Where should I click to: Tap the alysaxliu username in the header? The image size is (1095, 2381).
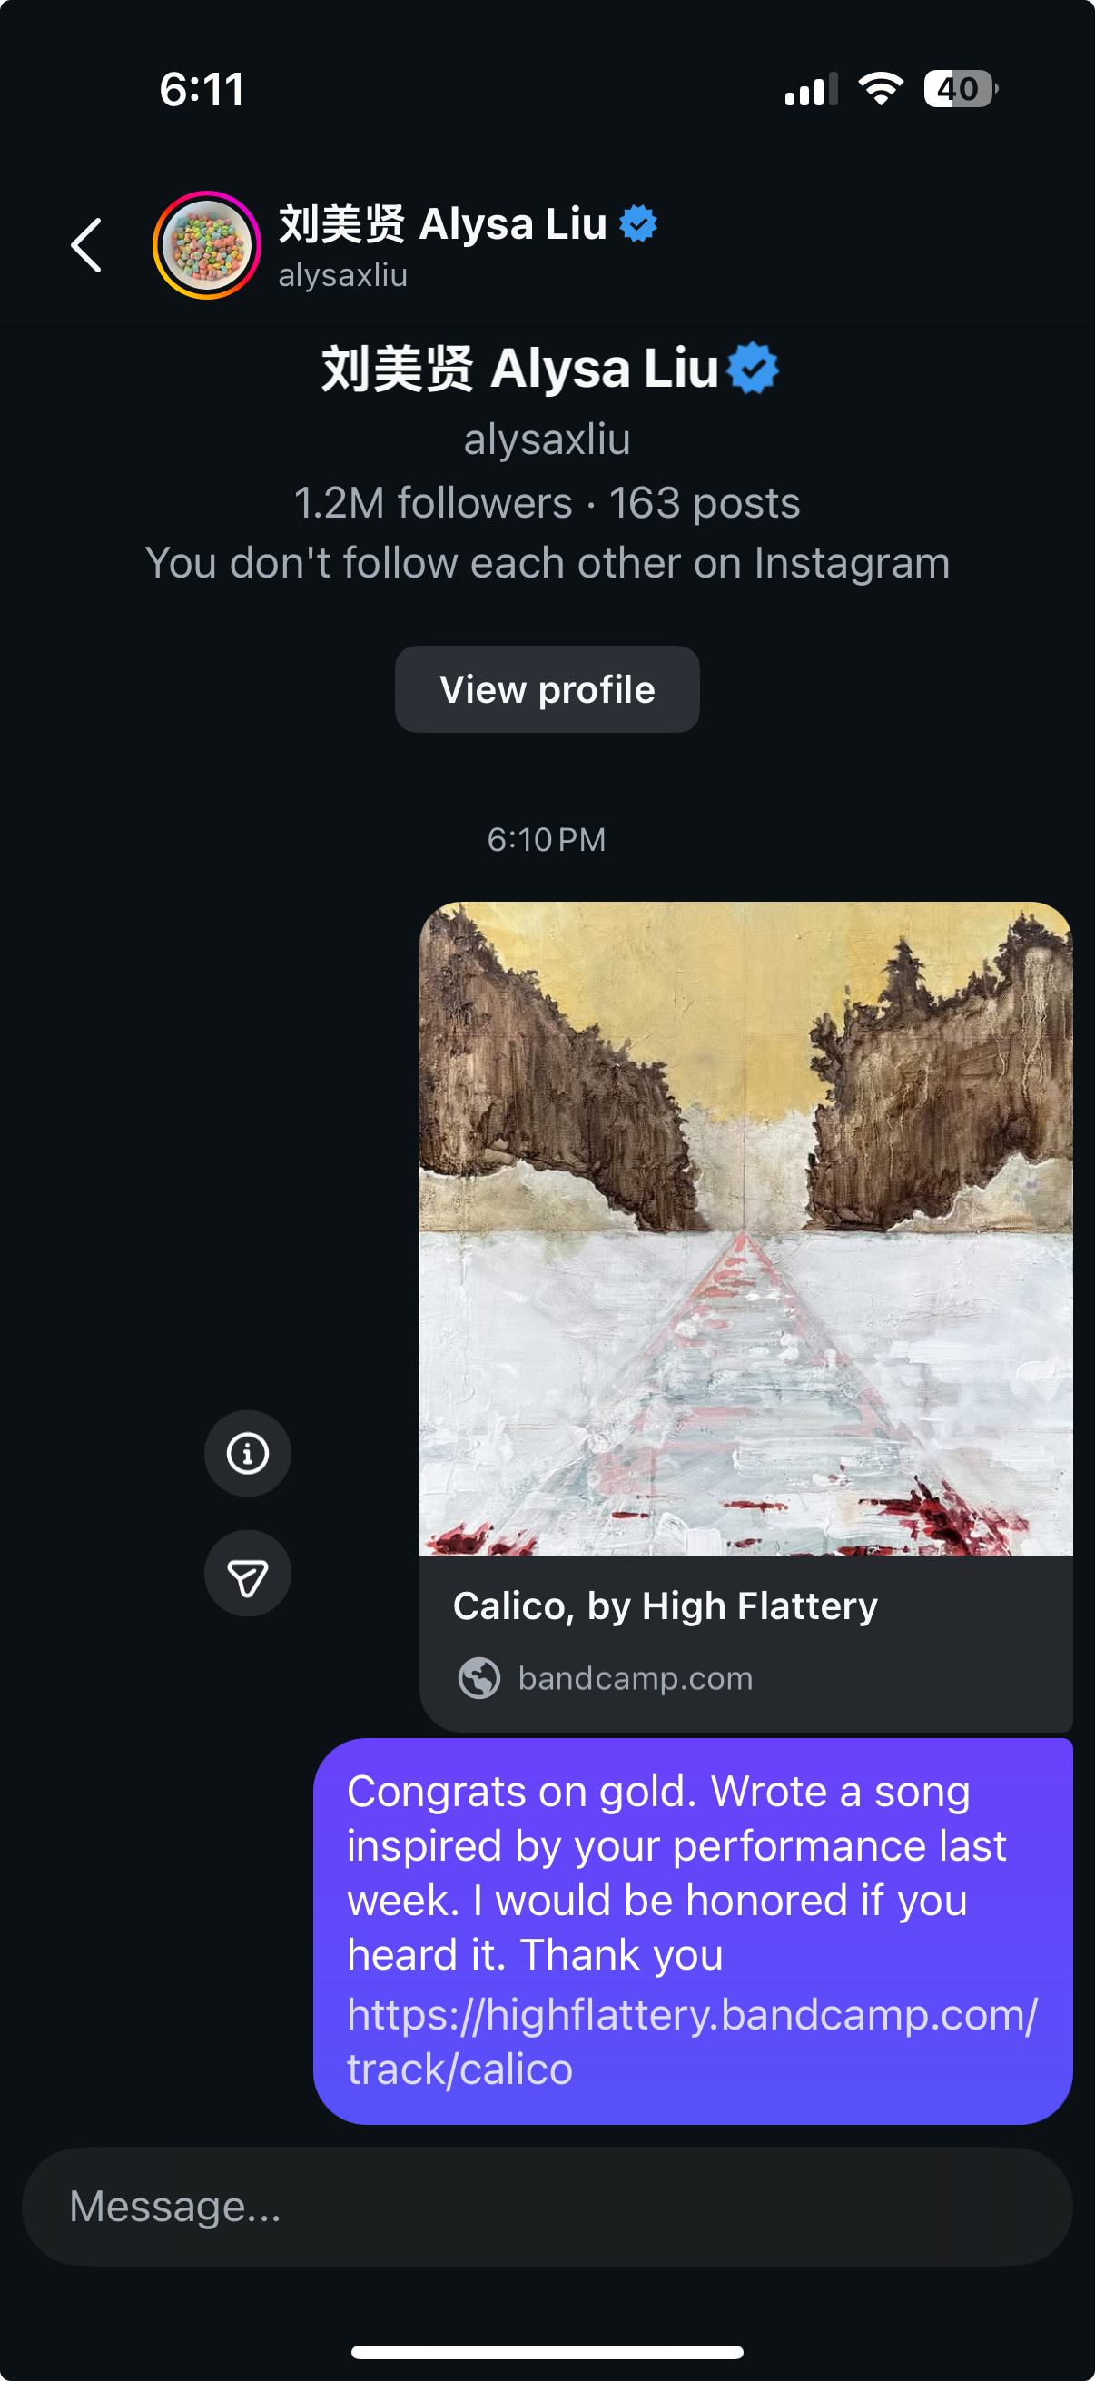343,275
